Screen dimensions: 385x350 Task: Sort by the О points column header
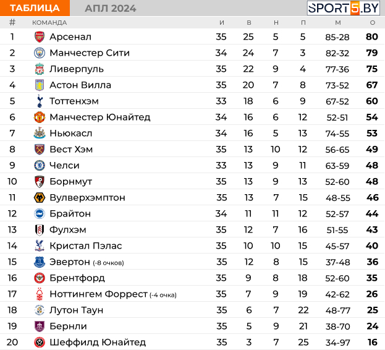tap(373, 23)
